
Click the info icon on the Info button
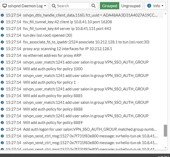[150, 6]
